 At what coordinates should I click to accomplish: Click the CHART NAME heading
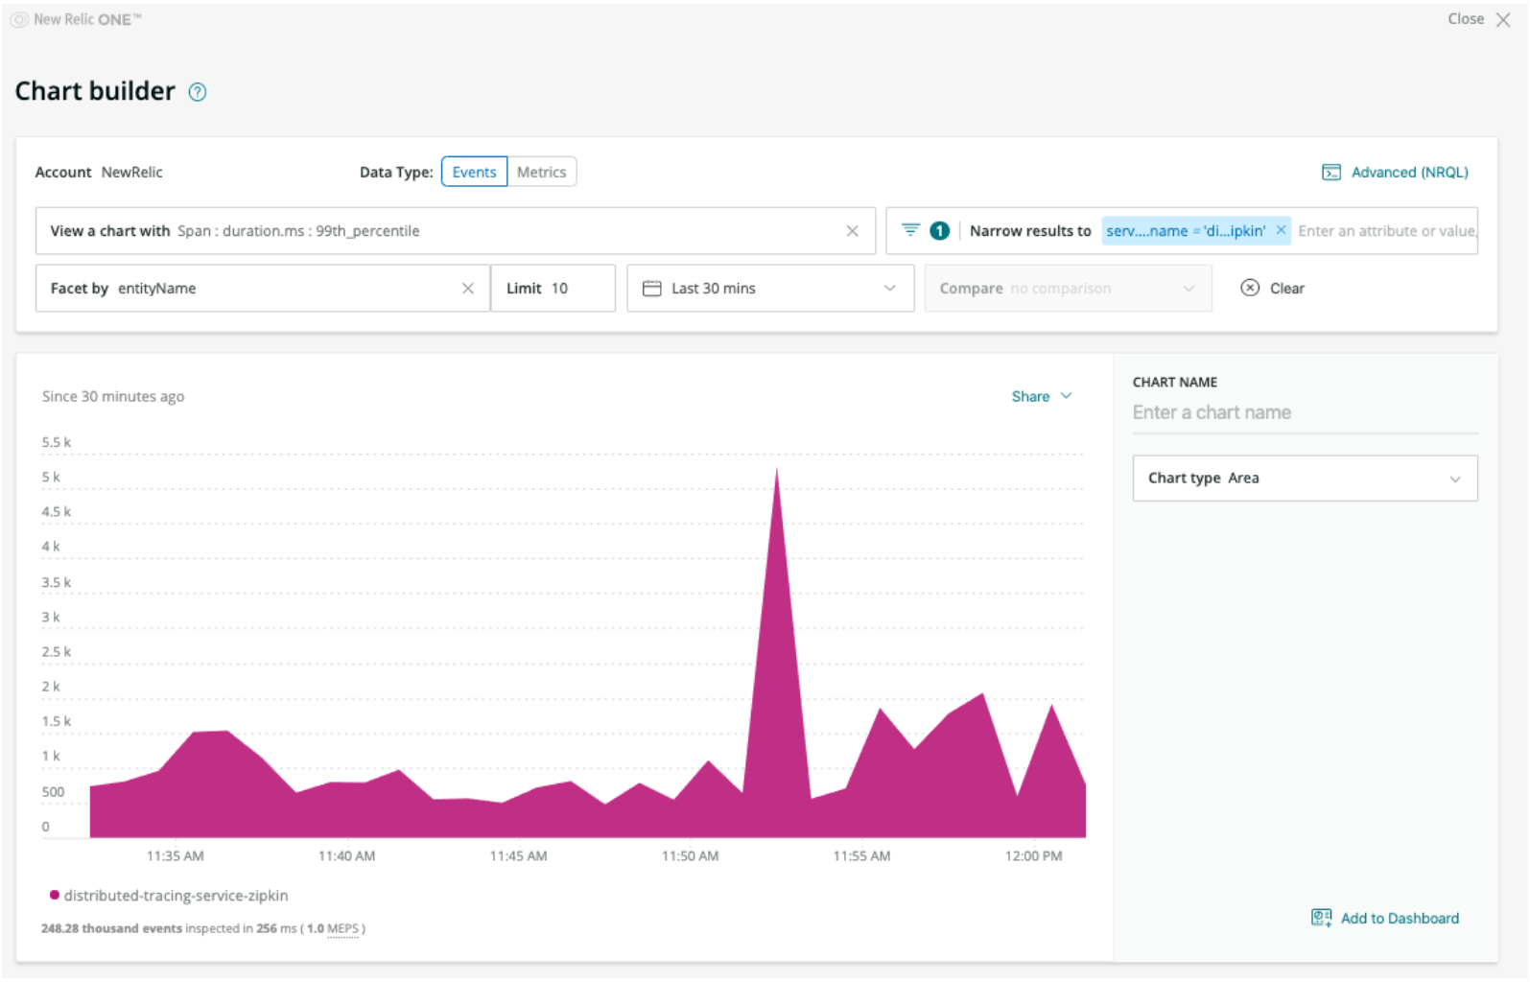(x=1174, y=382)
